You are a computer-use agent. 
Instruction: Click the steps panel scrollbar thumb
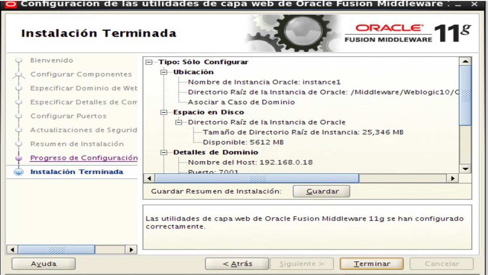(x=56, y=249)
